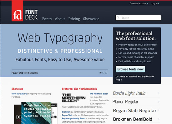Open chevron next to Planer Regular
This screenshot has width=172, height=124.
coord(159,102)
